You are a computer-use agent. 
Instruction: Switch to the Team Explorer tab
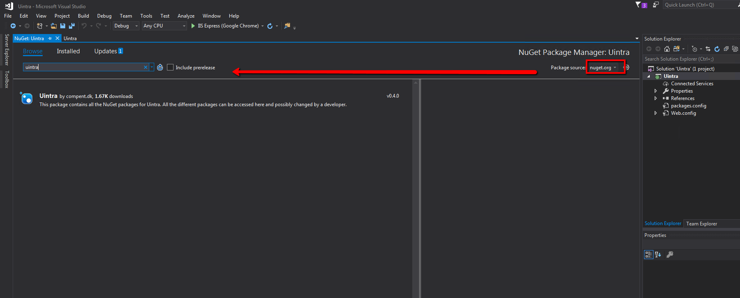point(701,224)
